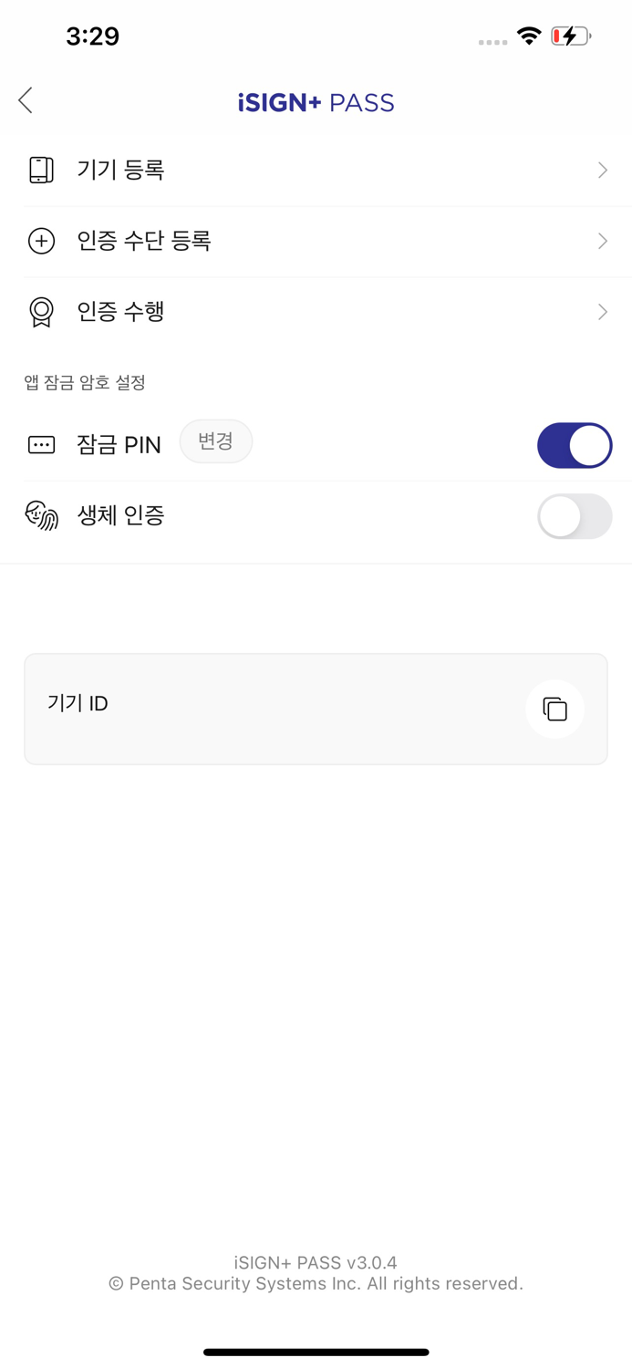Open 기기 등록 via its chevron
The height and width of the screenshot is (1368, 632).
(x=602, y=170)
